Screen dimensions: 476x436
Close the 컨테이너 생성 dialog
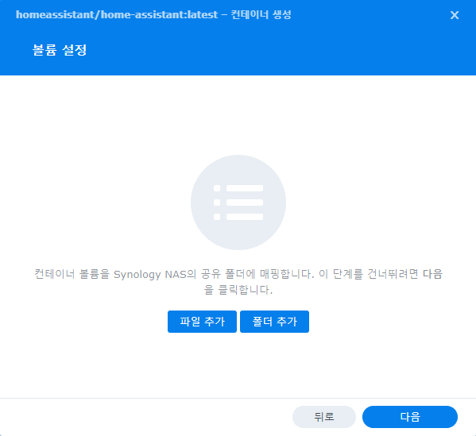pos(454,15)
